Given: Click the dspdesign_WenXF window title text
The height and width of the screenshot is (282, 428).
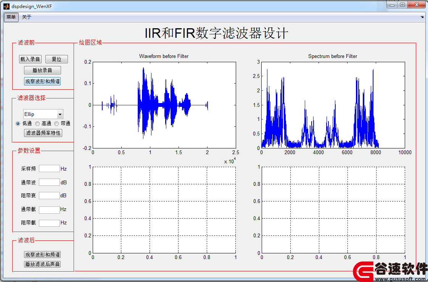Looking at the screenshot, I should coord(31,6).
